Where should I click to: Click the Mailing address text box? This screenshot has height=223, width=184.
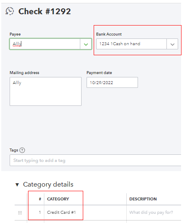(x=46, y=92)
